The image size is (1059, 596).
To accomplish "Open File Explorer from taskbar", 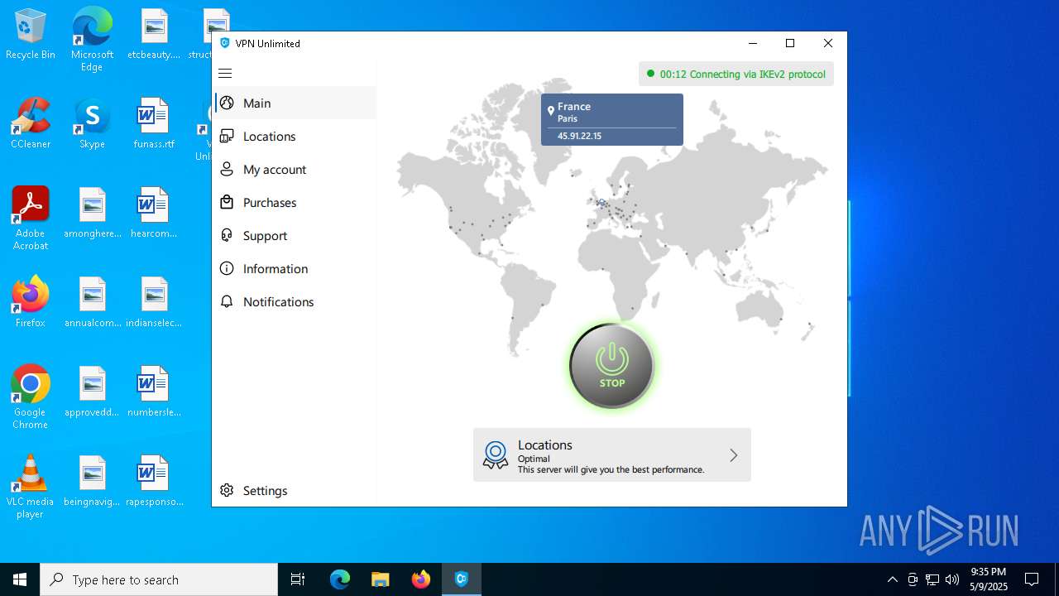I will coord(380,579).
